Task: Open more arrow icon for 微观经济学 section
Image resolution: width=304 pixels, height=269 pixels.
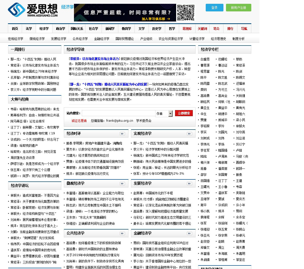Action: point(122,183)
